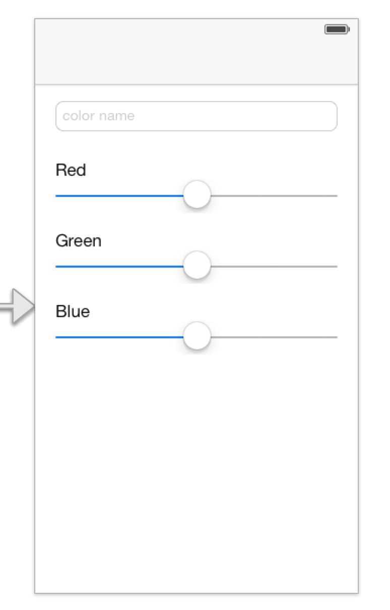Click the blue filled track under Blue label
The image size is (390, 610).
pyautogui.click(x=119, y=337)
